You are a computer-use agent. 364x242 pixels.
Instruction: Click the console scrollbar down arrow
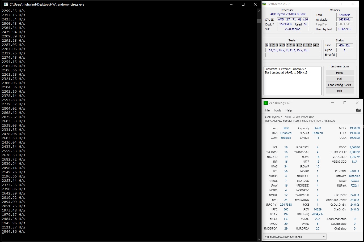(x=259, y=239)
